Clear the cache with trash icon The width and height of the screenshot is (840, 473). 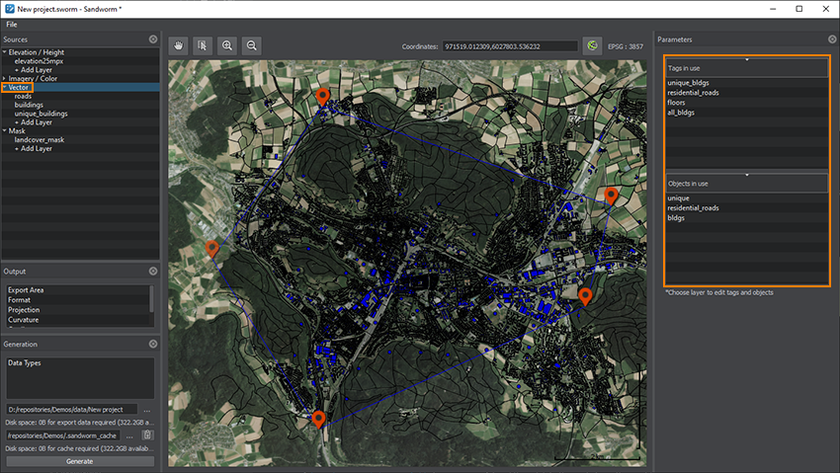click(147, 435)
